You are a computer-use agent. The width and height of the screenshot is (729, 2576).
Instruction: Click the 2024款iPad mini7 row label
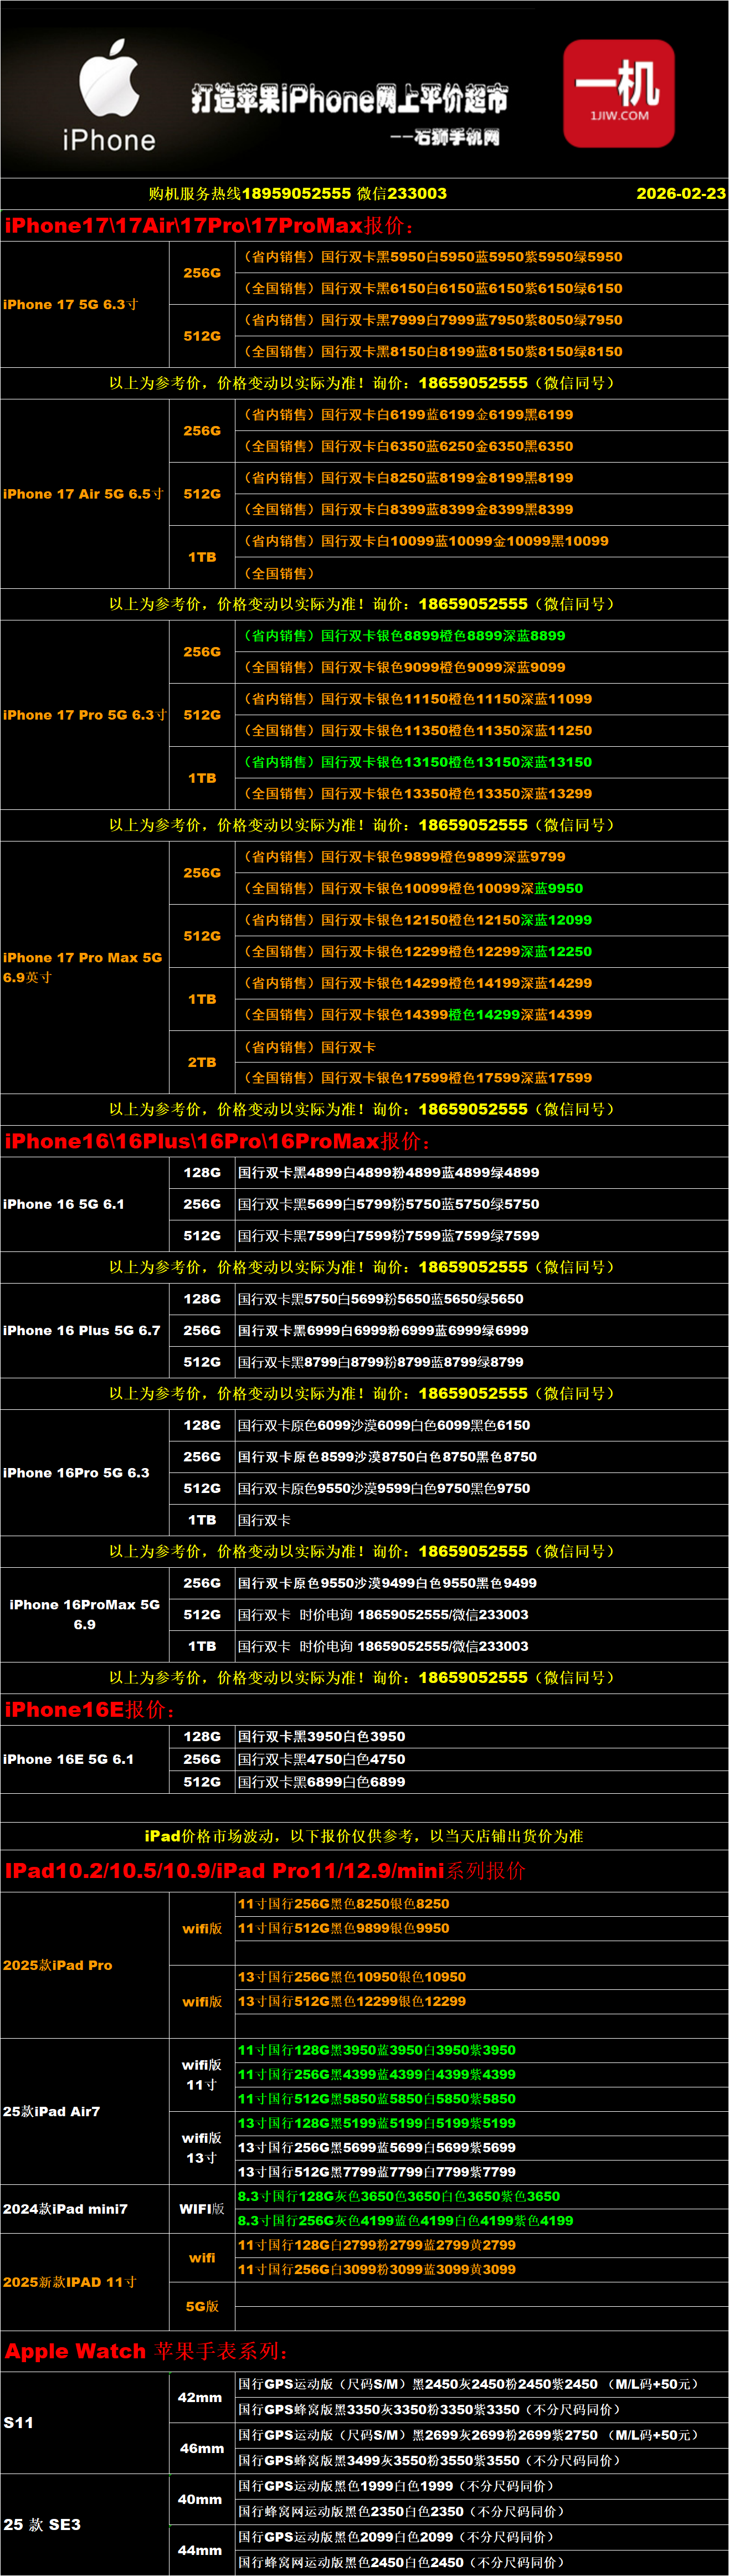(66, 2209)
